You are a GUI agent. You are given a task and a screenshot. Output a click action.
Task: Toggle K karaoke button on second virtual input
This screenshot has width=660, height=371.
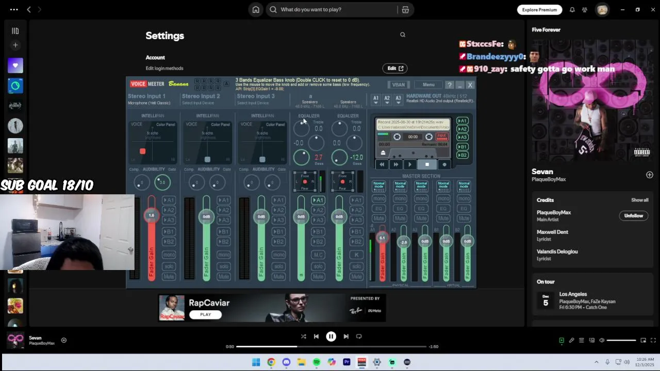coord(356,255)
